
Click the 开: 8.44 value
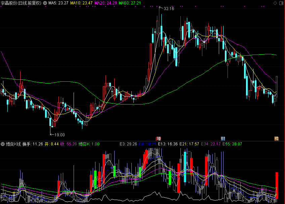[52, 144]
